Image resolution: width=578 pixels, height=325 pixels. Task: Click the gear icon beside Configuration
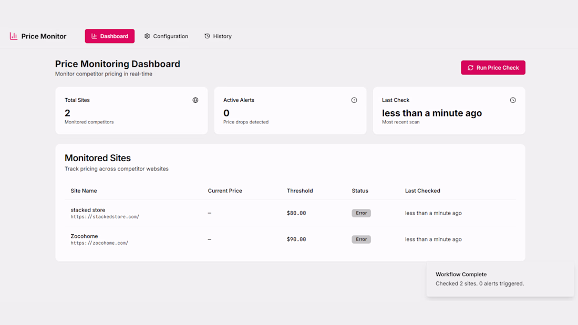147,36
